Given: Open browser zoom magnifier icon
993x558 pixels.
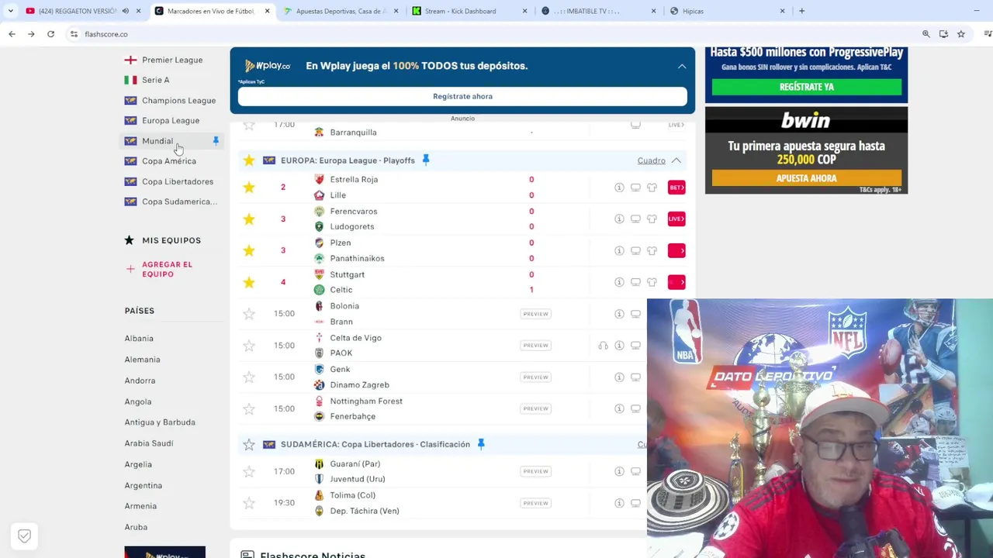Looking at the screenshot, I should 926,34.
